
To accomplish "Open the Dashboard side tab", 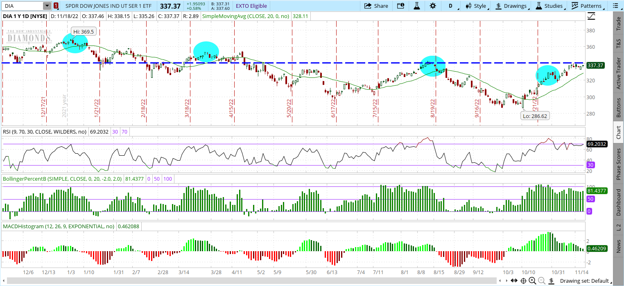I will coord(618,202).
